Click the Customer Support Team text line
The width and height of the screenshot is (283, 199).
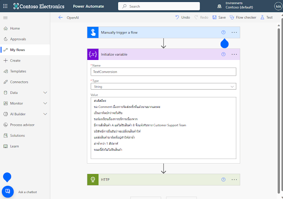click(140, 125)
